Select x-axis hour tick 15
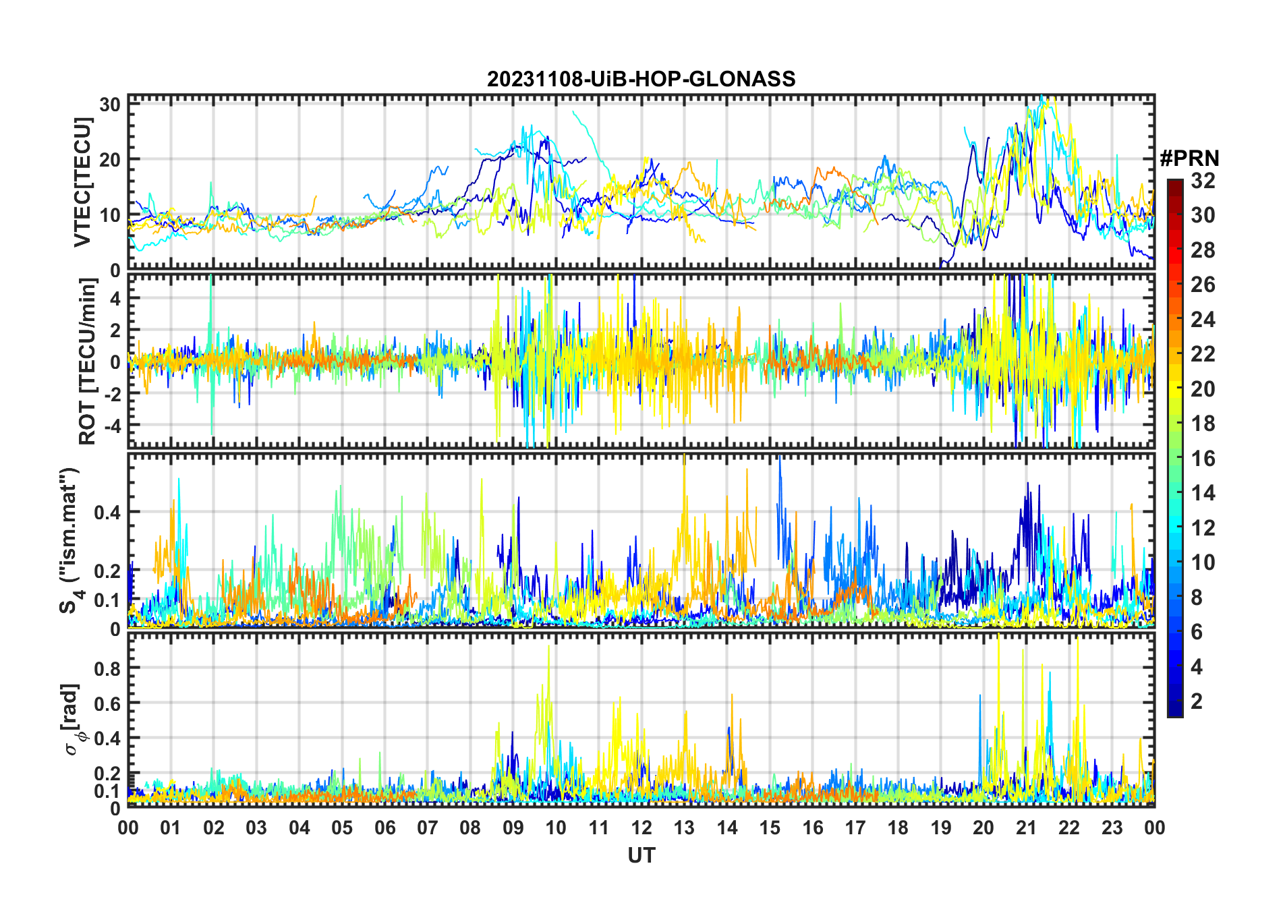 point(770,828)
